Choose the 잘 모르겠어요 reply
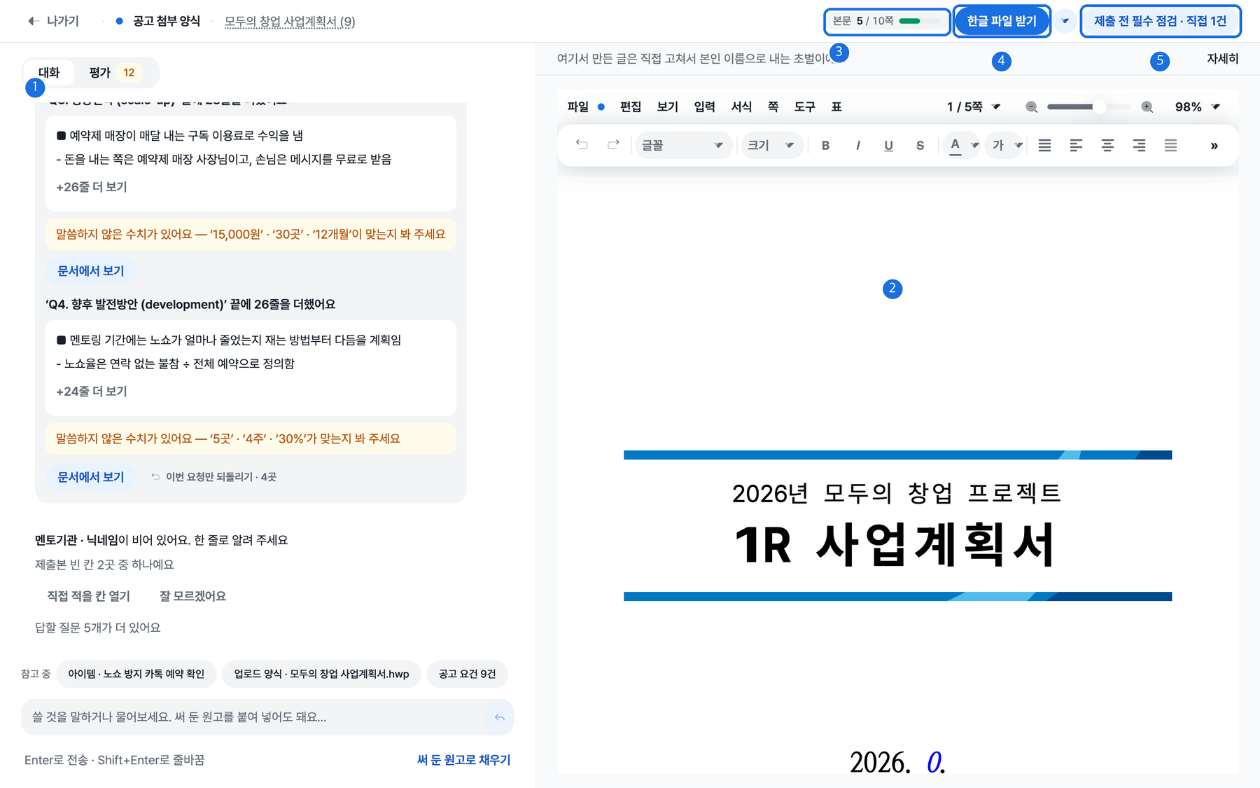 coord(192,596)
